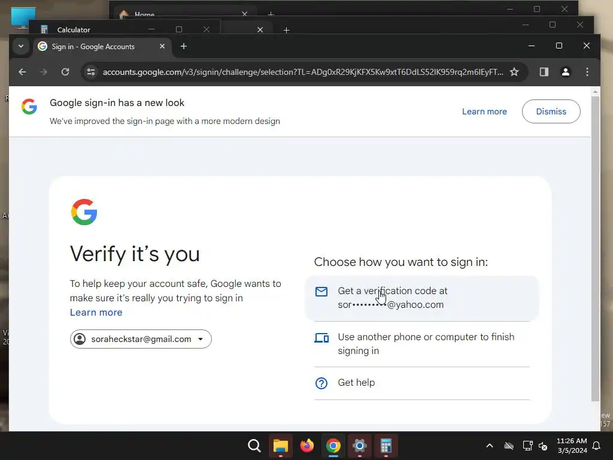Click the page vertical scrollbar
Image resolution: width=613 pixels, height=460 pixels.
coord(595,249)
